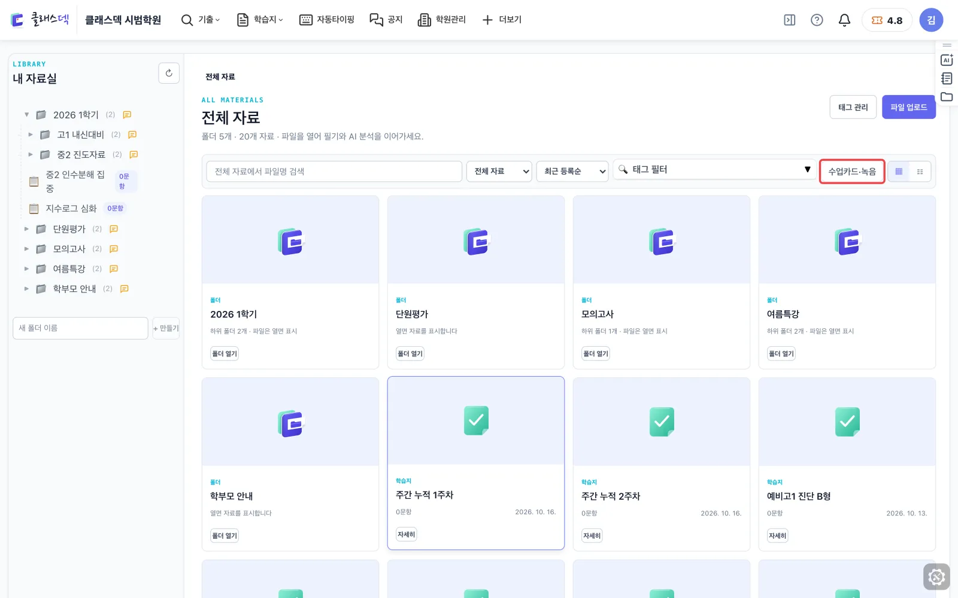Click the 새 폴더 이름 input field
Viewport: 958px width, 598px height.
pyautogui.click(x=80, y=328)
